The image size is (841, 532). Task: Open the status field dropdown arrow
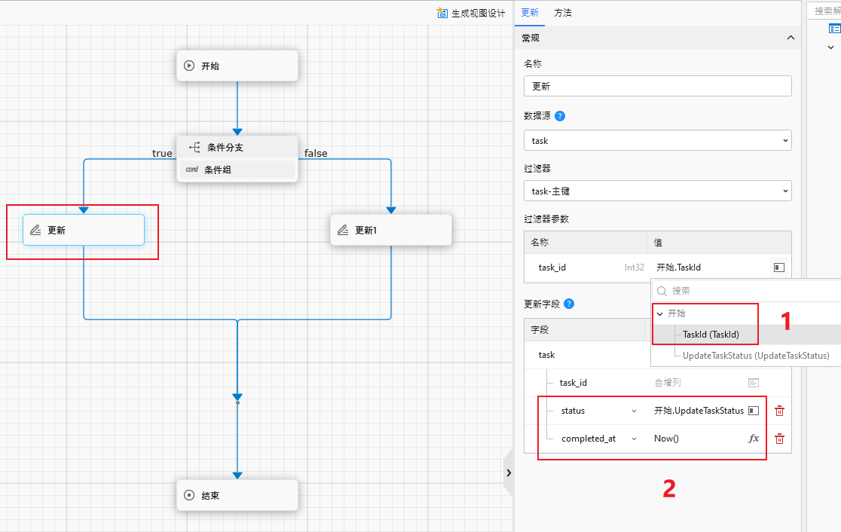634,411
